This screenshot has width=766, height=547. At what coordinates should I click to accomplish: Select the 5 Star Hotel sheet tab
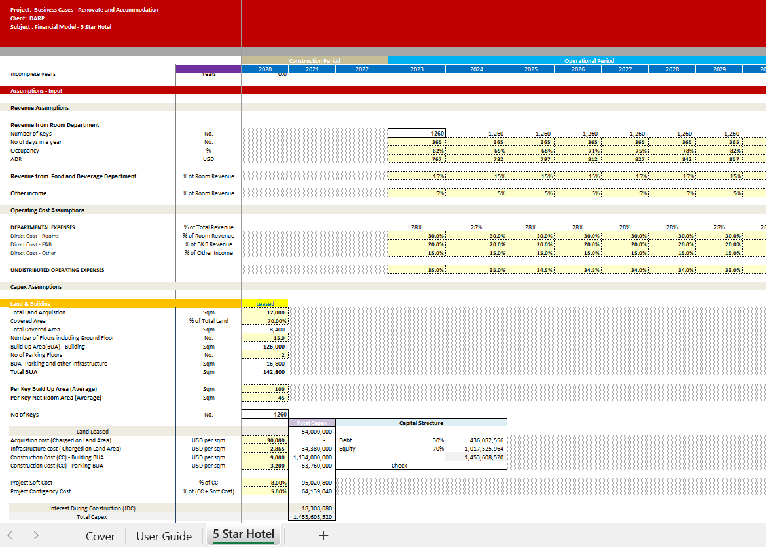tap(243, 534)
